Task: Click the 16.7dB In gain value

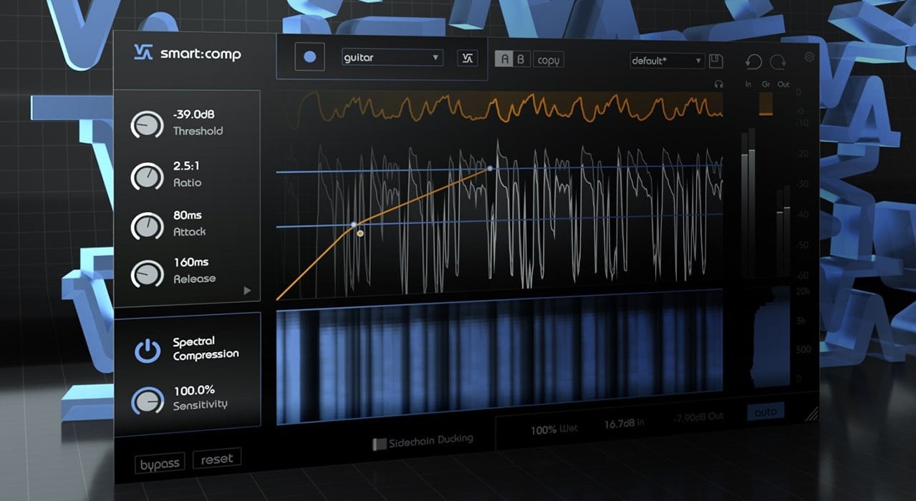Action: coord(624,424)
